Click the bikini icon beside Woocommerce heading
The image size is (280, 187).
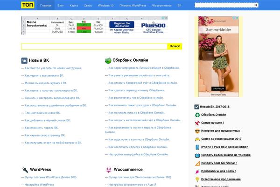[109, 170]
